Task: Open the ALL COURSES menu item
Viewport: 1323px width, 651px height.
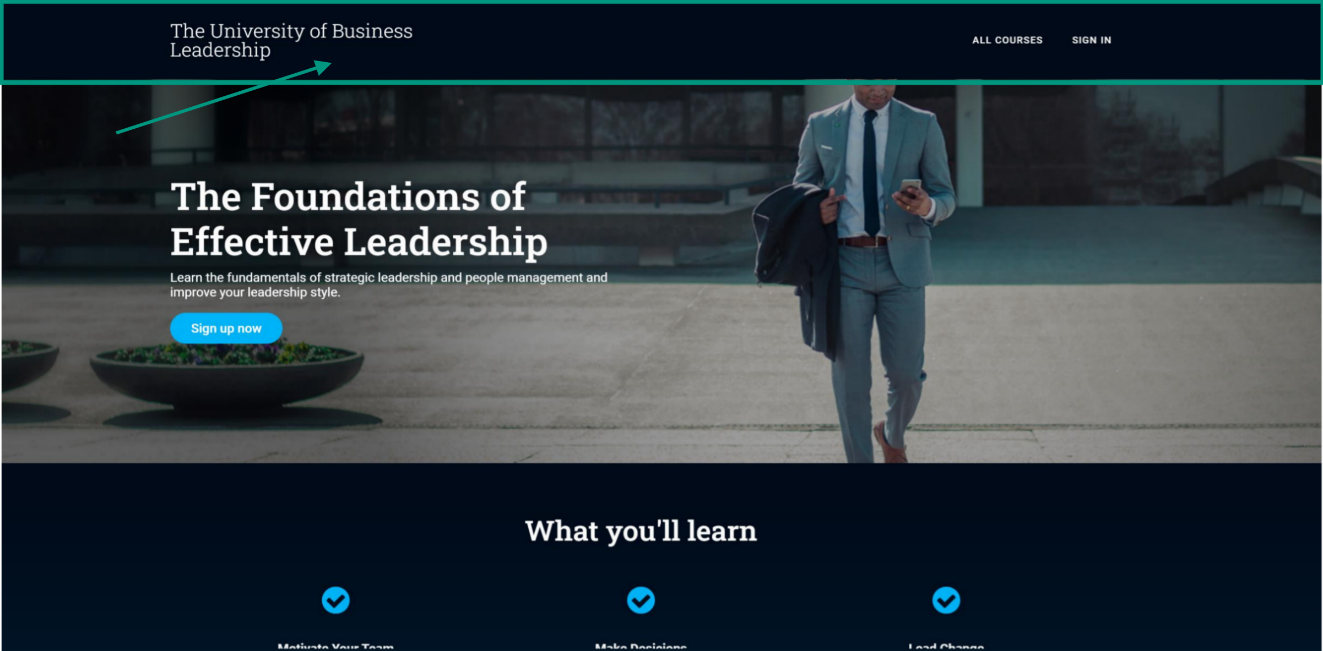Action: (x=1007, y=40)
